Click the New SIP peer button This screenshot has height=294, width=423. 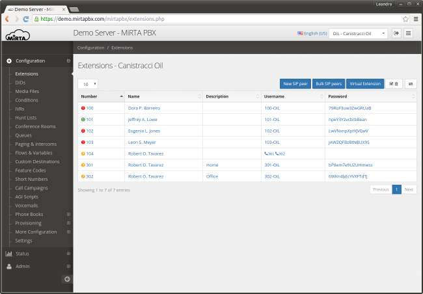(x=295, y=84)
